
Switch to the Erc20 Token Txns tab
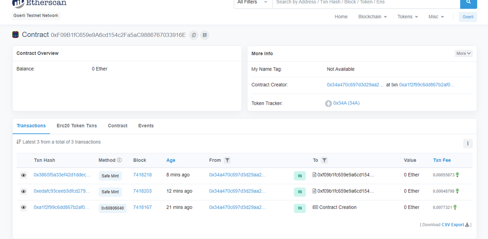coord(77,126)
